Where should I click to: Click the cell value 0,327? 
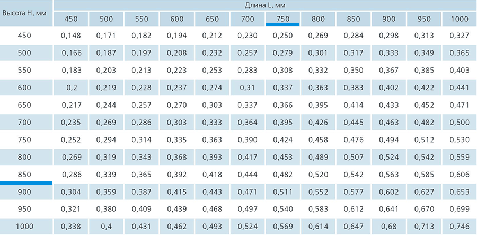pyautogui.click(x=460, y=36)
